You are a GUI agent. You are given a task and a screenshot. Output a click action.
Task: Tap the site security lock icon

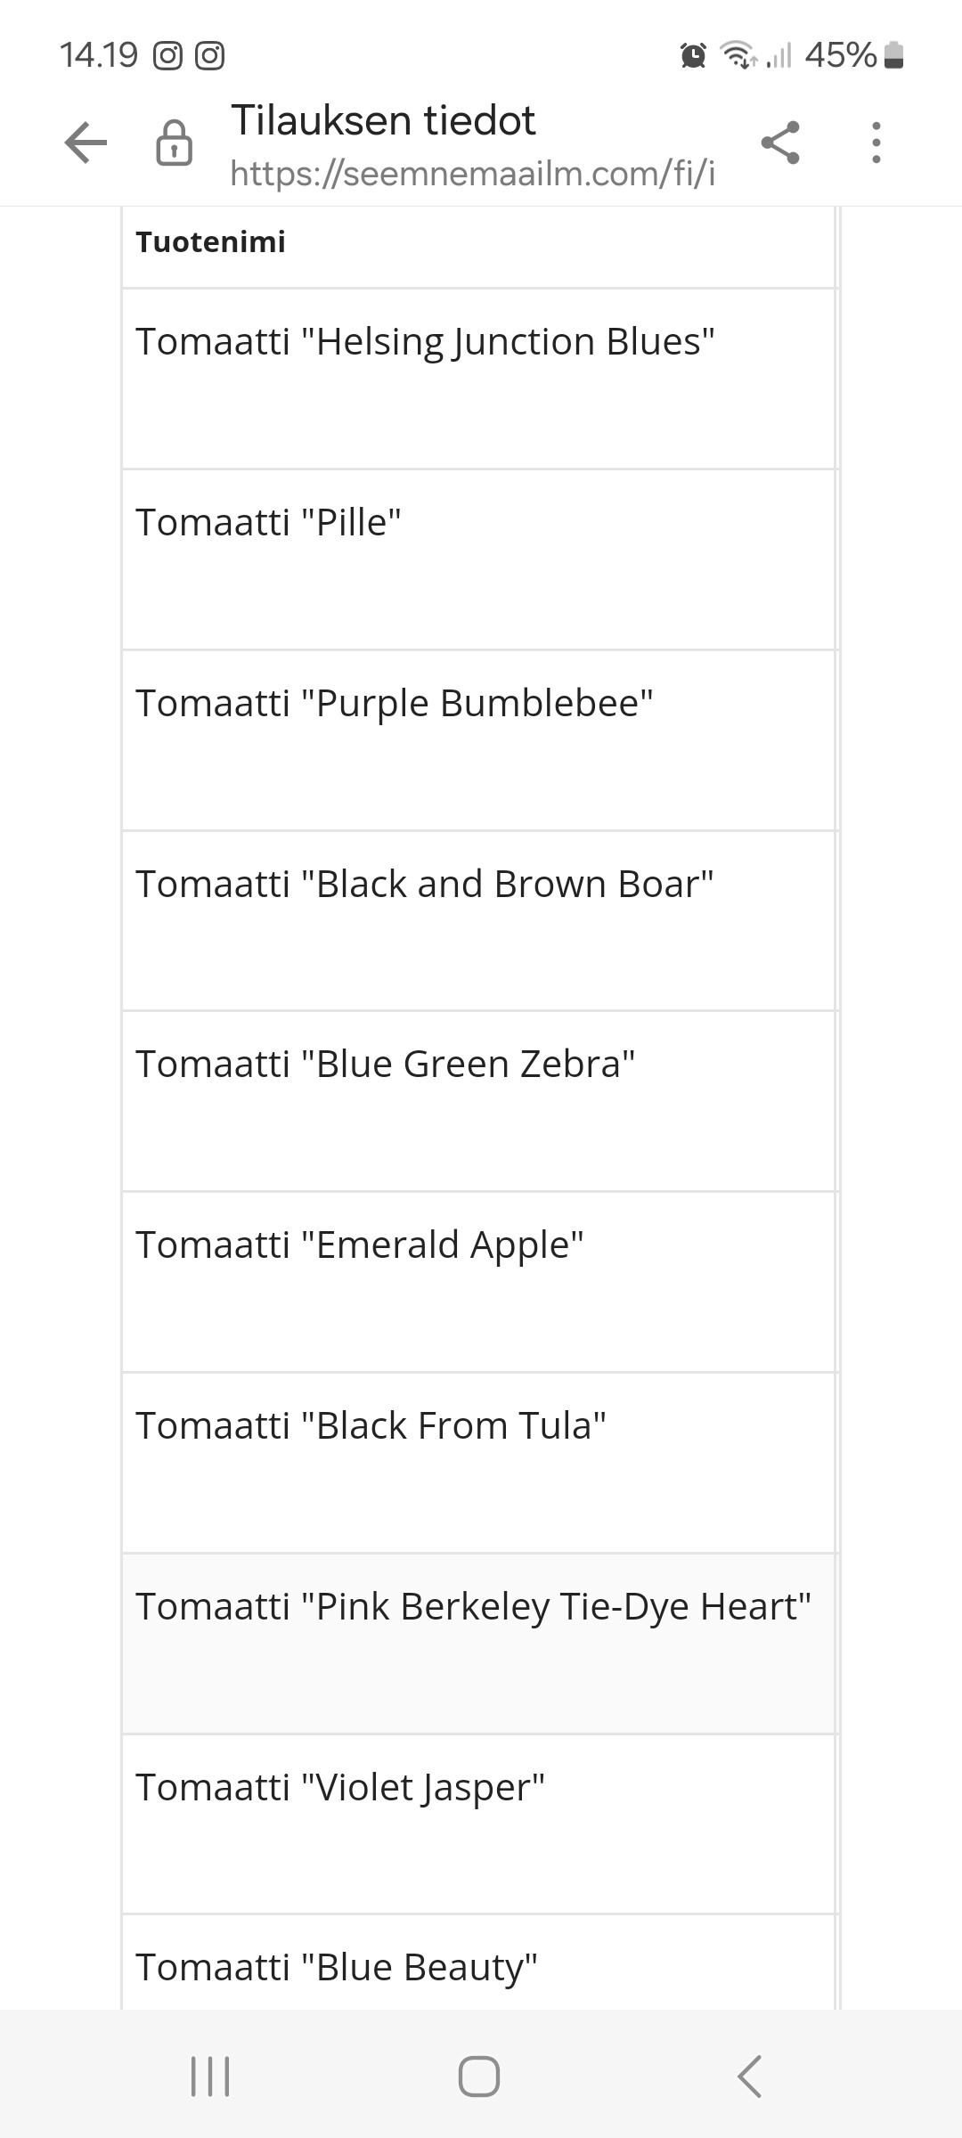point(174,143)
